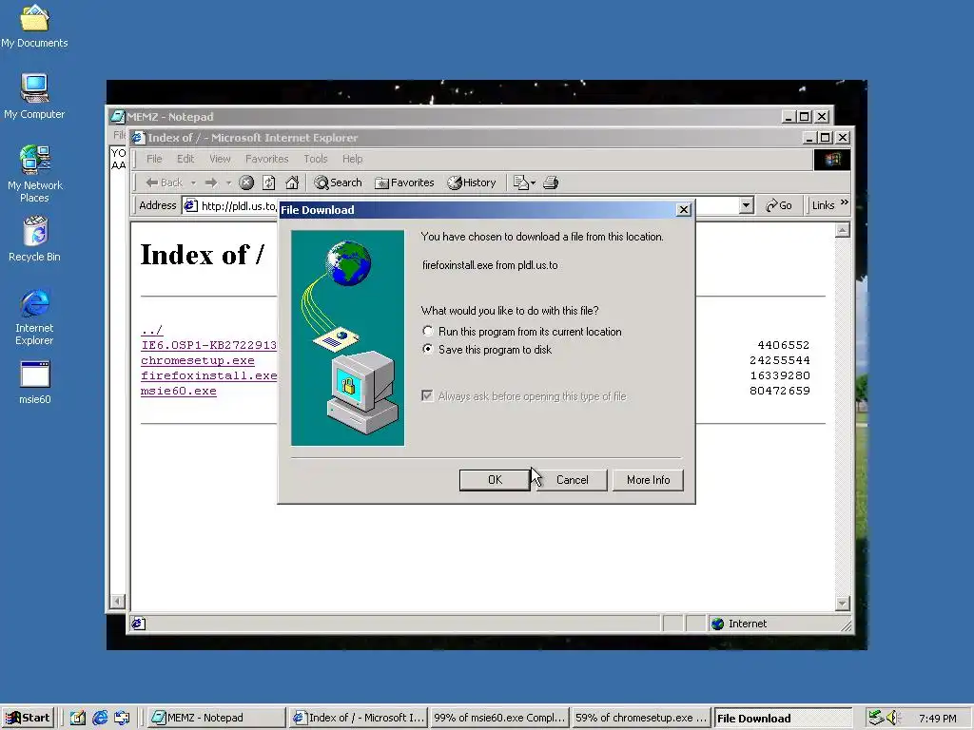This screenshot has height=730, width=974.
Task: Select Run this program from current location
Action: (428, 331)
